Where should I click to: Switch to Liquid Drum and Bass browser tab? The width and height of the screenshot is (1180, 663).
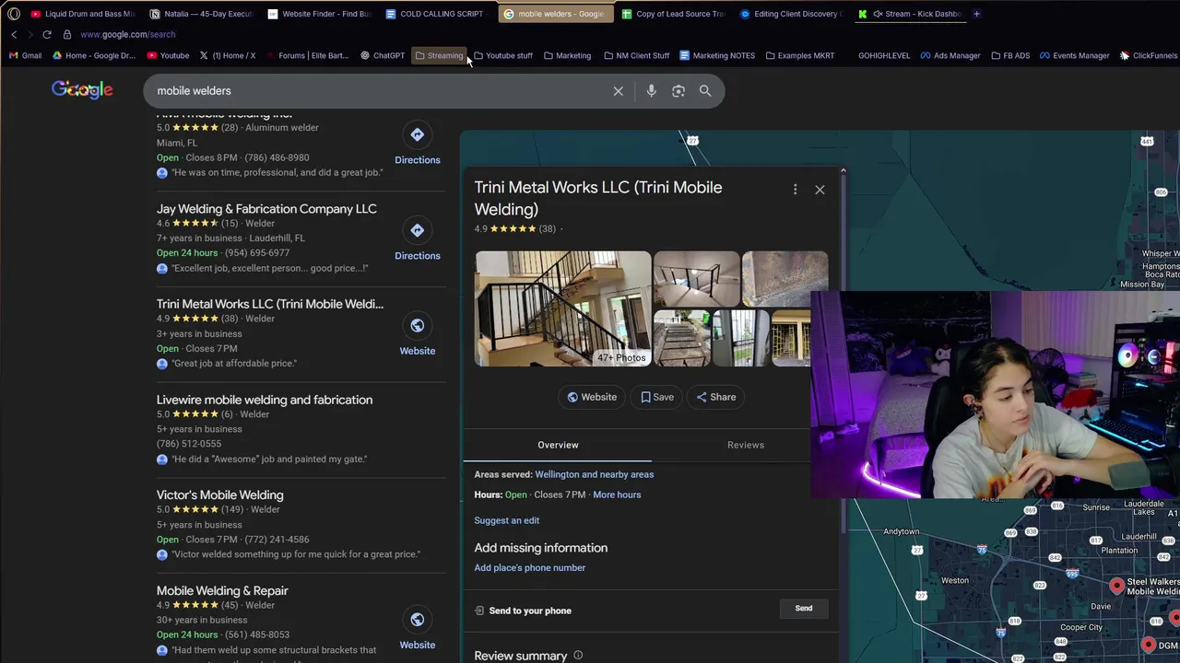(82, 14)
